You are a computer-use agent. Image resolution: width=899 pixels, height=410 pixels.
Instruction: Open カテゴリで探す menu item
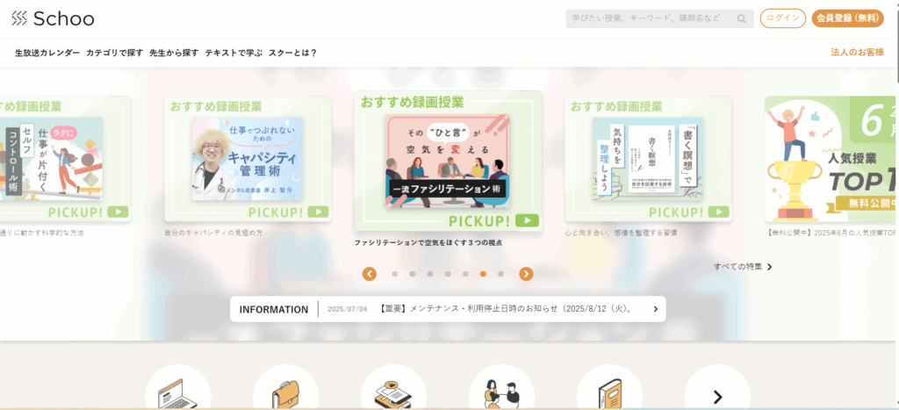(115, 53)
